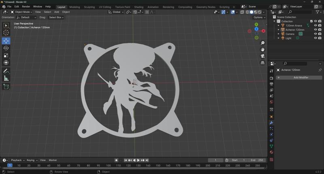Open the Material properties tab
Image resolution: width=324 pixels, height=174 pixels.
coord(271,152)
